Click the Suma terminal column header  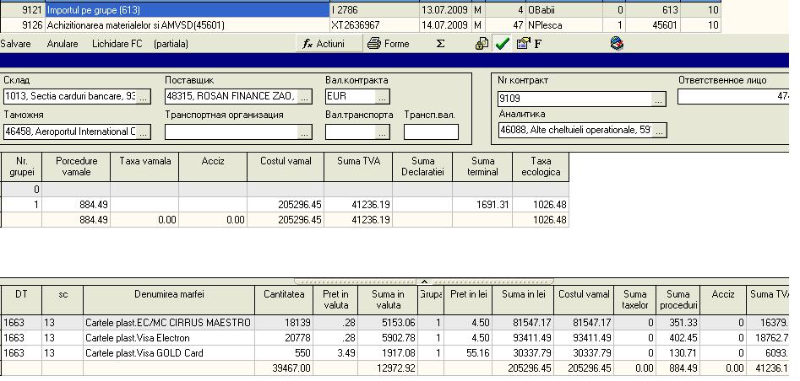482,167
